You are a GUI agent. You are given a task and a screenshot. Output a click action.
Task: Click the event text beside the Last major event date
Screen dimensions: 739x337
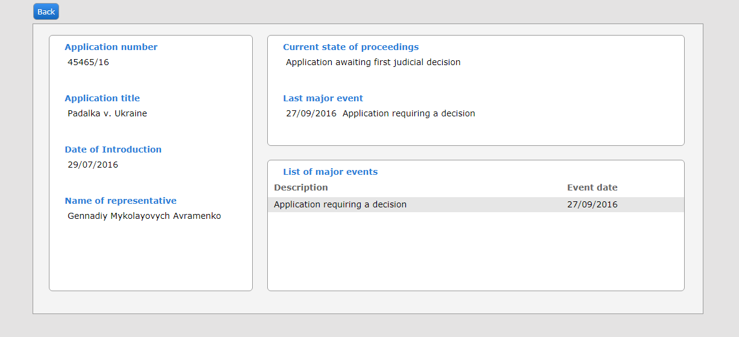tap(408, 113)
